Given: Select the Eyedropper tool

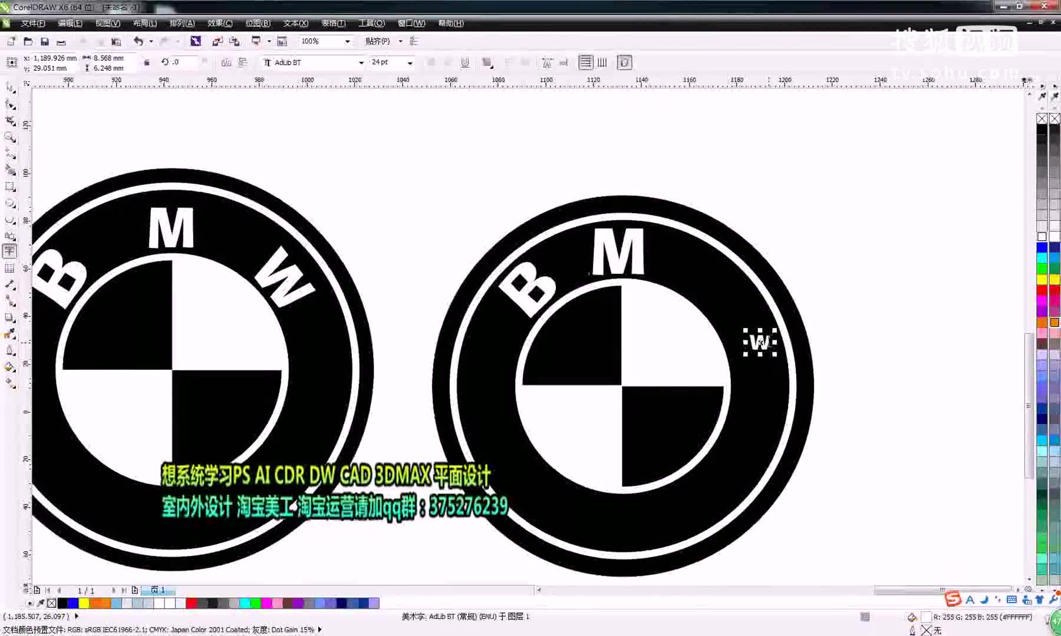Looking at the screenshot, I should coord(10,334).
